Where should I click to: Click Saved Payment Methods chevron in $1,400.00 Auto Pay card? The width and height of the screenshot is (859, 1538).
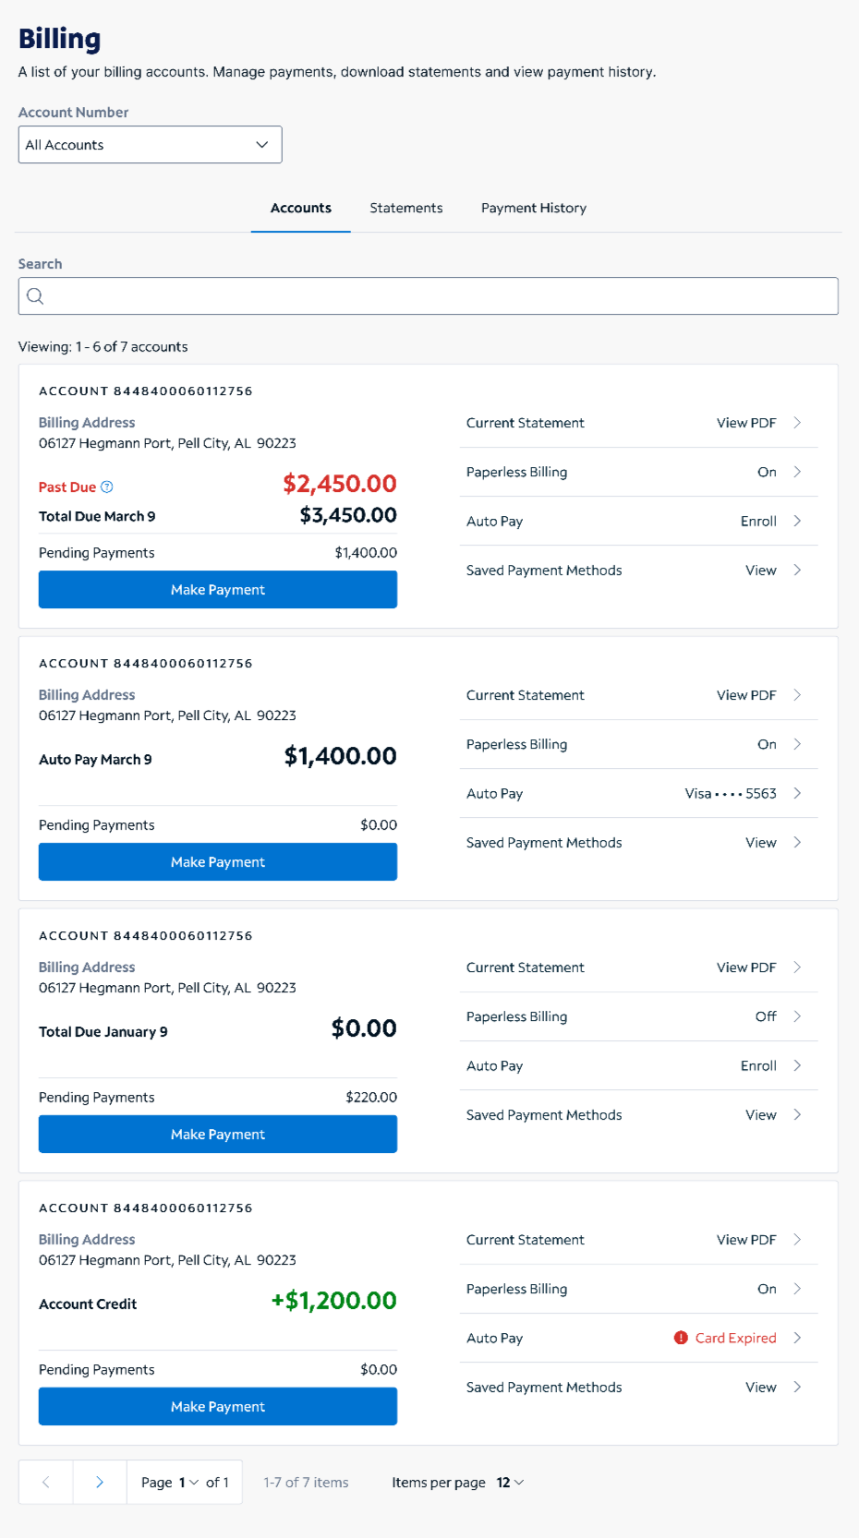coord(797,843)
